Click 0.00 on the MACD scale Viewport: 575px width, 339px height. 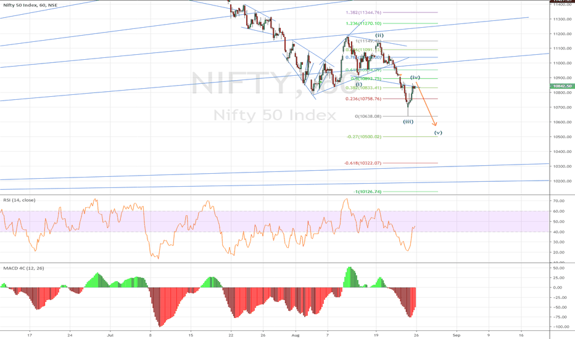click(558, 287)
